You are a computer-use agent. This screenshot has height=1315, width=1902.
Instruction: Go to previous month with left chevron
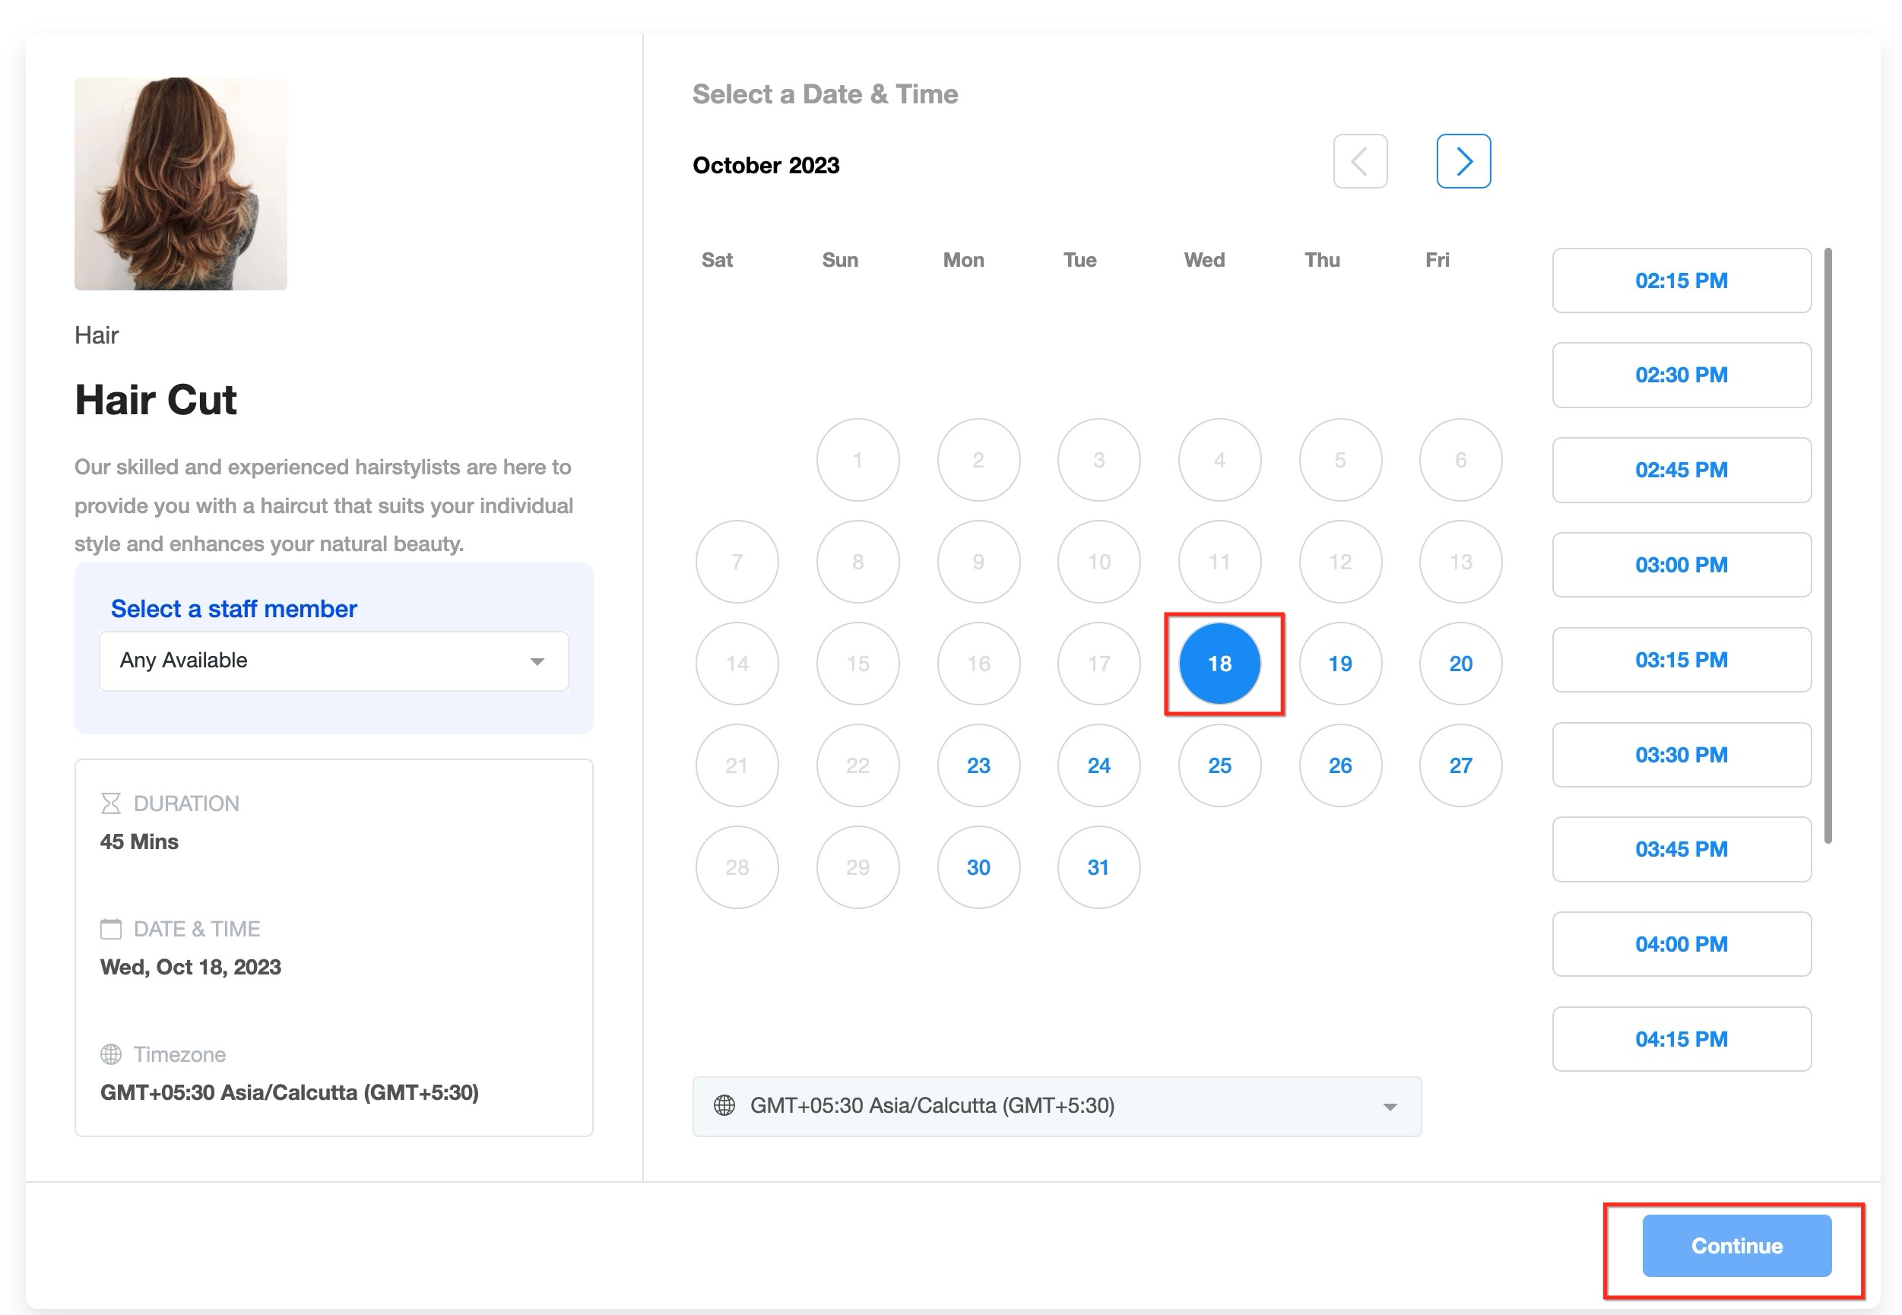point(1360,161)
